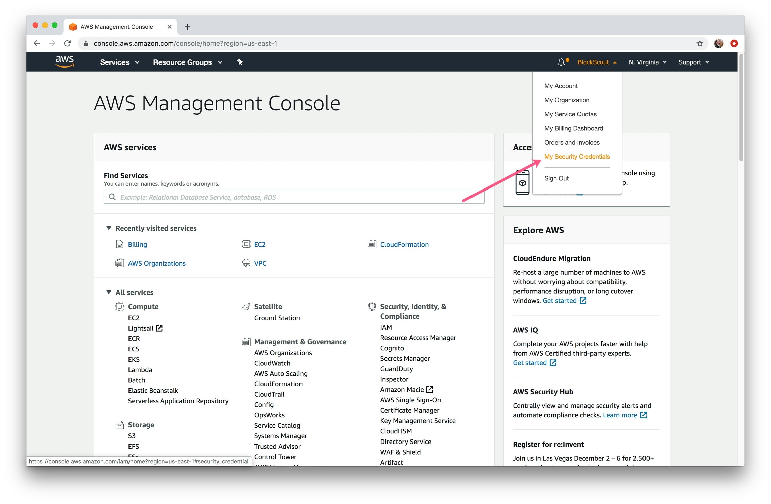Select My Security Credentials menu item

point(577,157)
